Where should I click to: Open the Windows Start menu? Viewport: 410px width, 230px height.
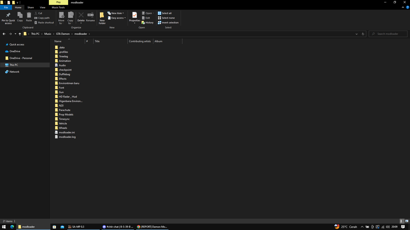(4, 227)
